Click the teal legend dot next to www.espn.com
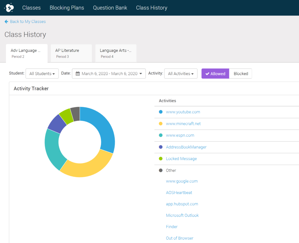 tap(160, 135)
